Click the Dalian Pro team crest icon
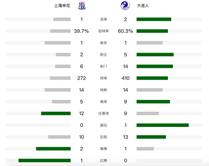Screen dimensions: 209x166 (125, 6)
